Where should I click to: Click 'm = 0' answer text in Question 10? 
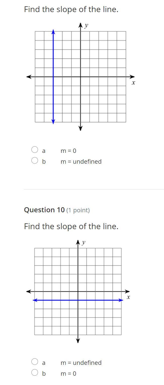coord(68,374)
